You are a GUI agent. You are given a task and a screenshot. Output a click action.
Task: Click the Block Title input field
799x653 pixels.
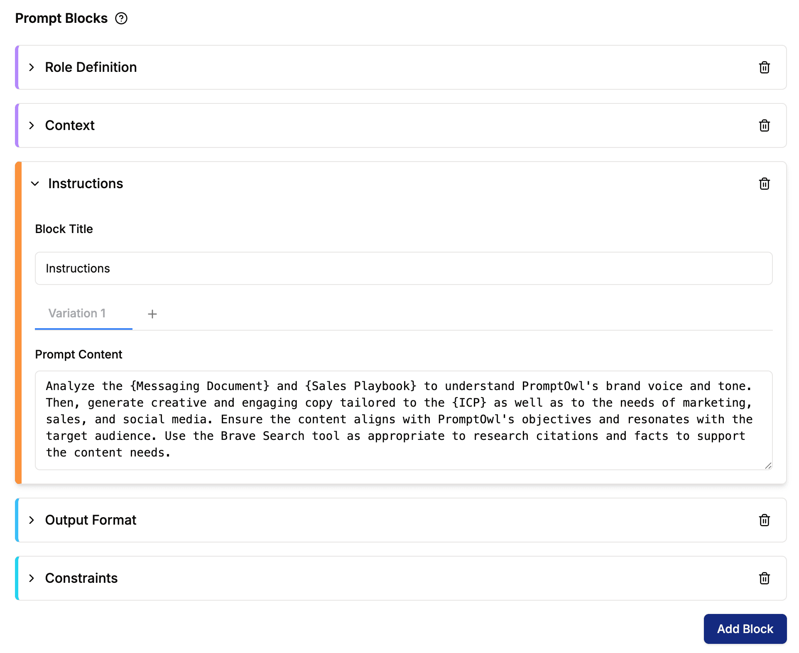(x=403, y=268)
